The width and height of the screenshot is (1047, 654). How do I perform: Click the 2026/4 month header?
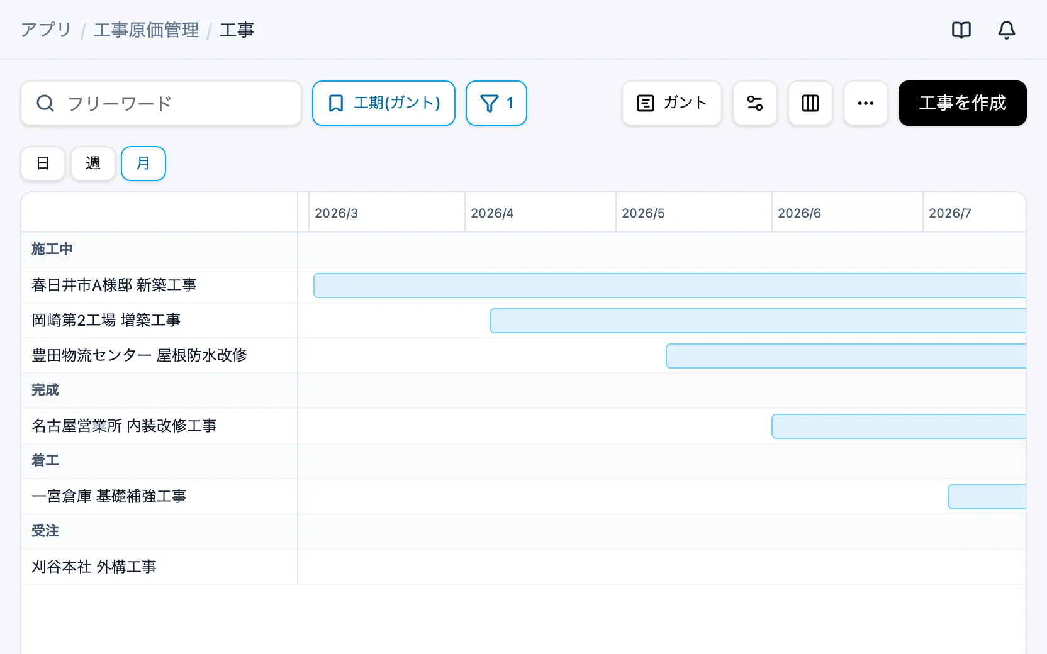point(540,213)
